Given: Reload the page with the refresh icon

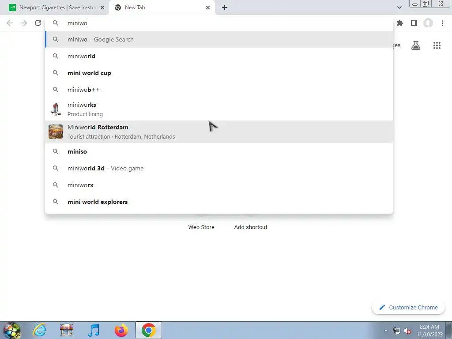Looking at the screenshot, I should [38, 23].
